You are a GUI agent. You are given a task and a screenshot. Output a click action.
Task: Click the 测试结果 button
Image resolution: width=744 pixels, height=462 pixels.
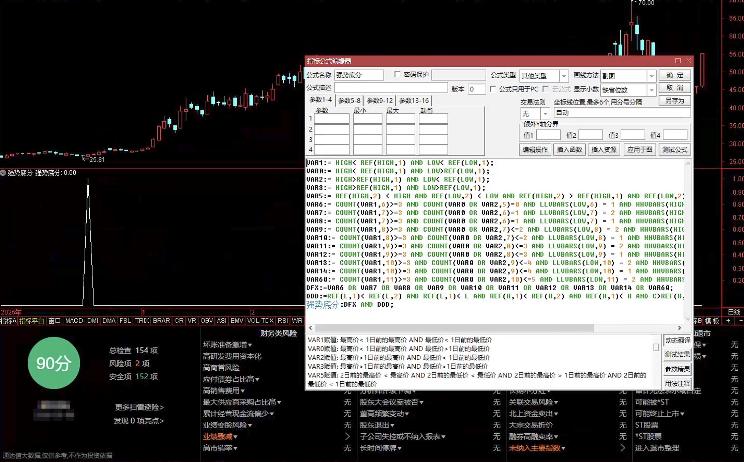pos(678,355)
